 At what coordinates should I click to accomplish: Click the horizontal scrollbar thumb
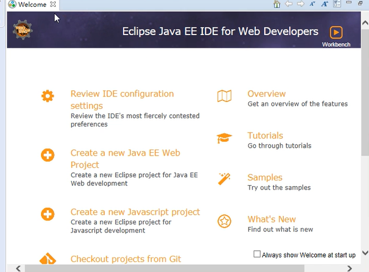(164, 269)
